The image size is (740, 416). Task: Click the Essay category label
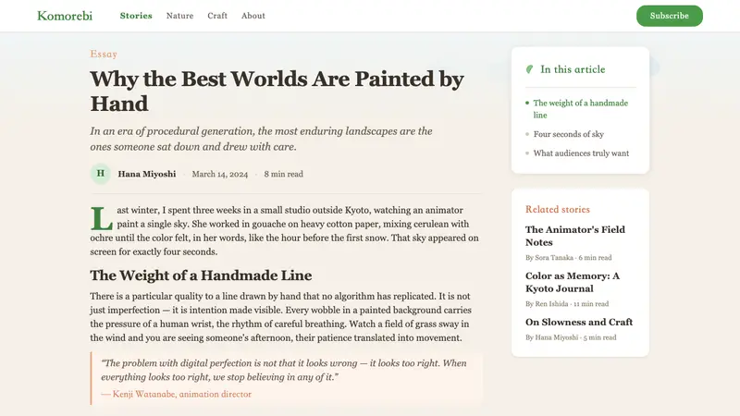[104, 54]
